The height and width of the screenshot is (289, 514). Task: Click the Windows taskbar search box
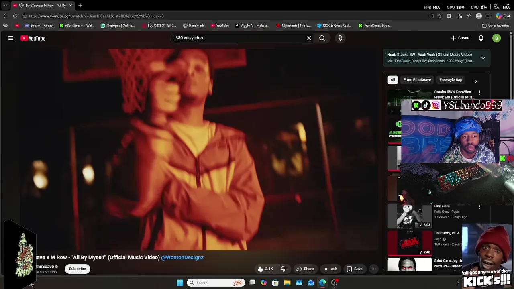point(216,283)
